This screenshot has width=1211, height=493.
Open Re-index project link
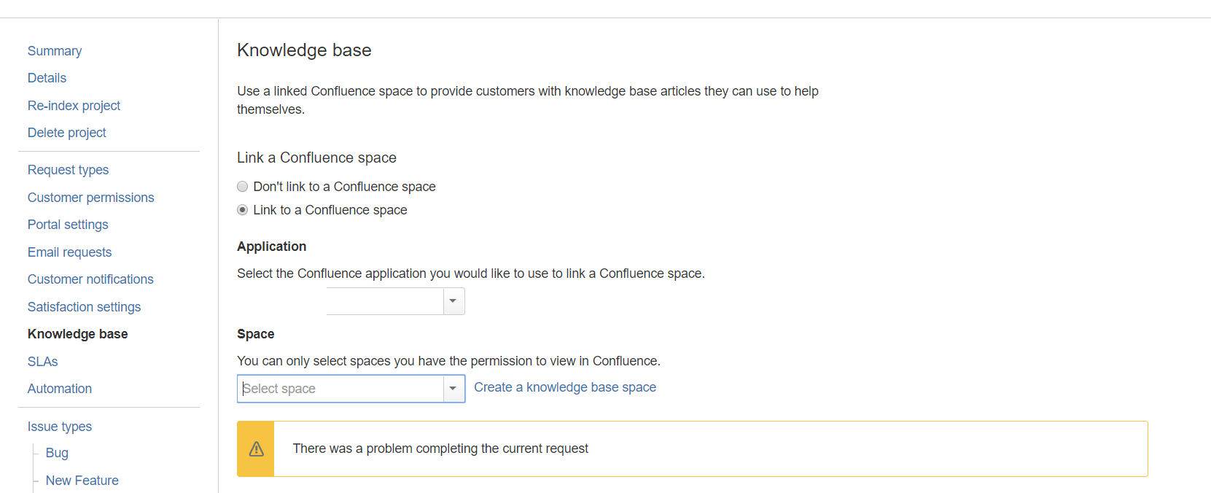coord(74,106)
